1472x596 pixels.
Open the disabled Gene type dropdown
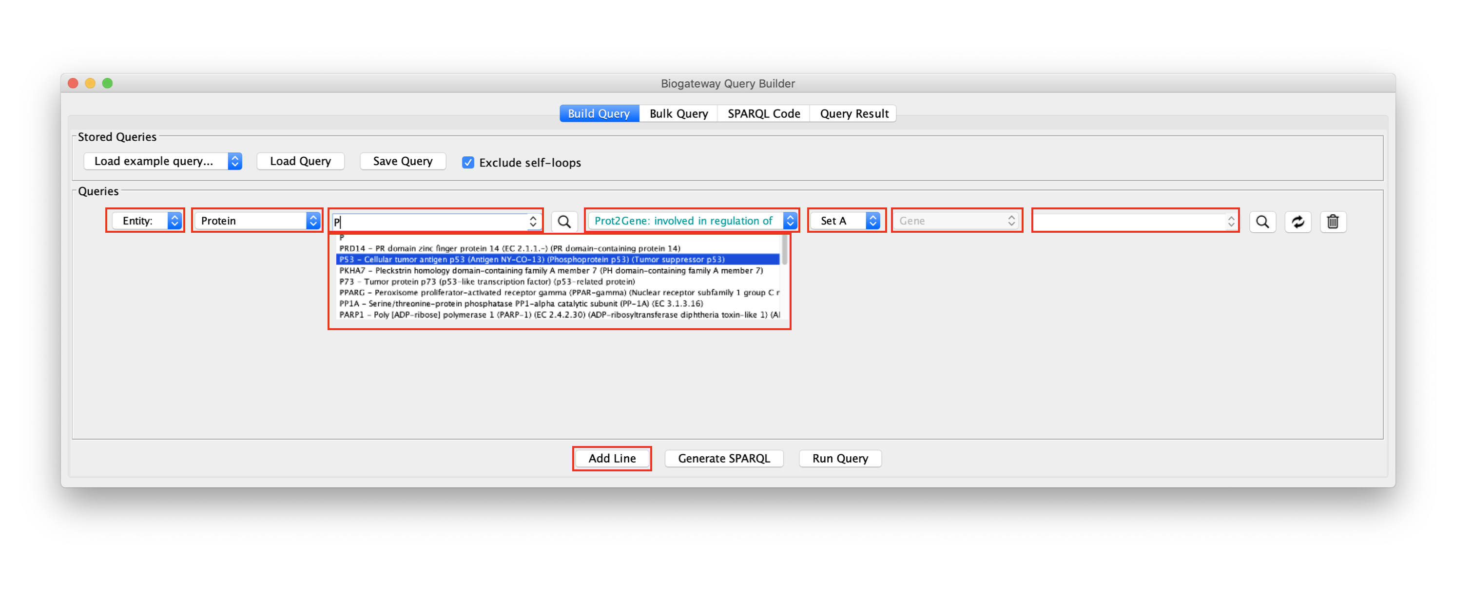coord(957,221)
